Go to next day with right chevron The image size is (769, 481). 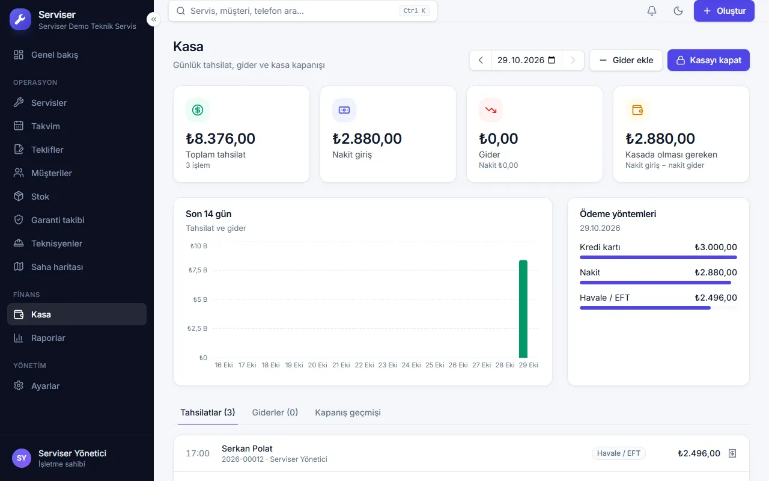573,60
